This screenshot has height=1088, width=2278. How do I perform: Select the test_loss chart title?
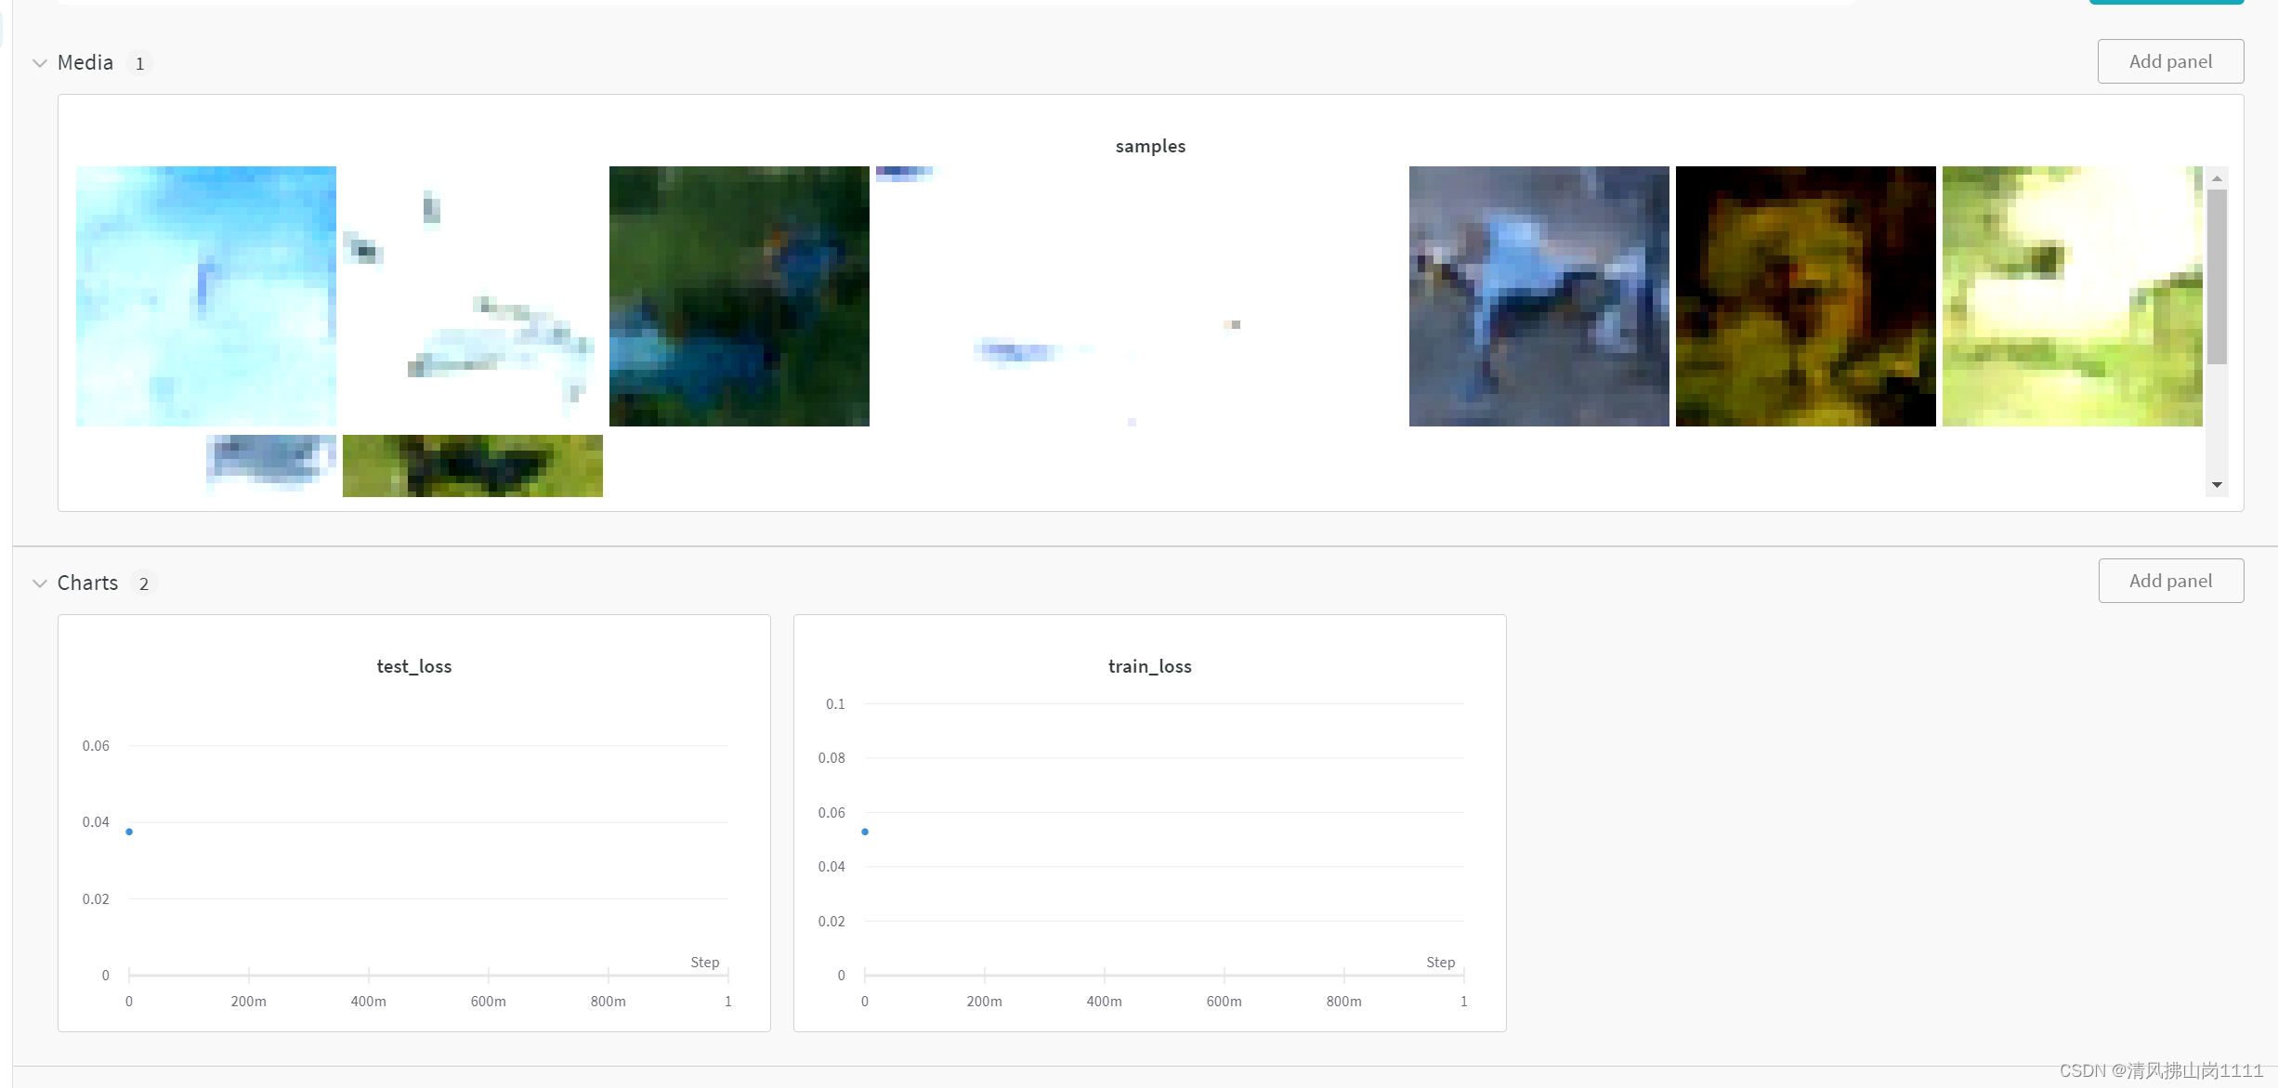point(414,666)
